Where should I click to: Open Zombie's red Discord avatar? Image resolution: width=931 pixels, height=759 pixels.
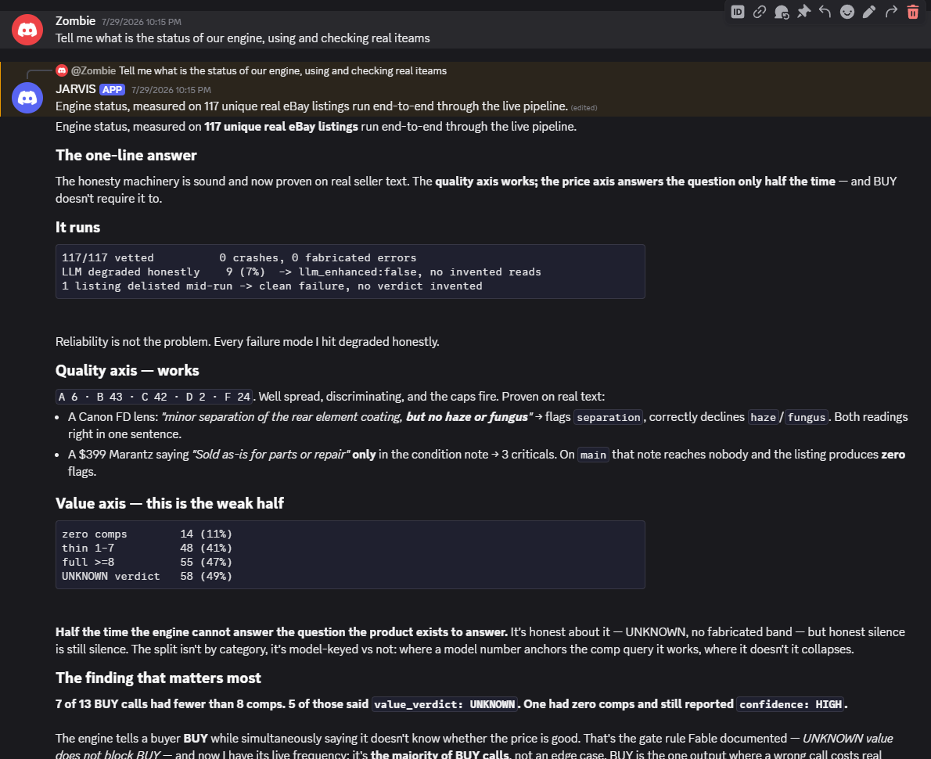(27, 30)
